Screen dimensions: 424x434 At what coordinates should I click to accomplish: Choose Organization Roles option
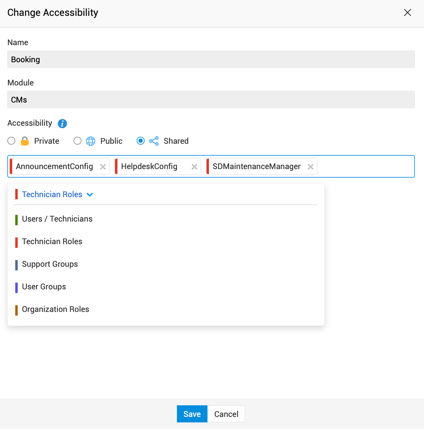click(x=166, y=309)
